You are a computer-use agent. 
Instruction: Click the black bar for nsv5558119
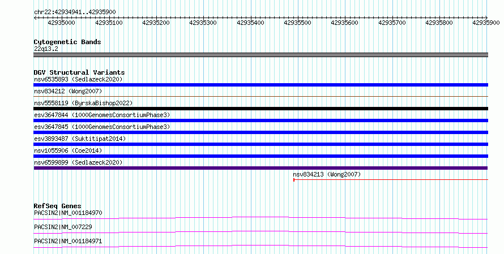tap(260, 109)
